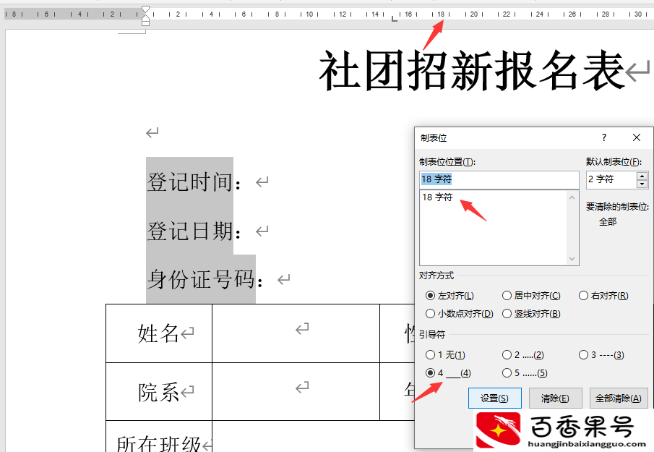Image resolution: width=654 pixels, height=452 pixels.
Task: Decrease default tab stop with down spinner
Action: 642,184
